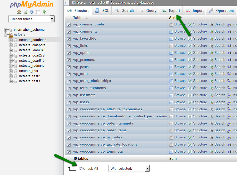Click the database icon next to nctests_diaspora
Image resolution: width=237 pixels, height=175 pixels.
coord(16,45)
